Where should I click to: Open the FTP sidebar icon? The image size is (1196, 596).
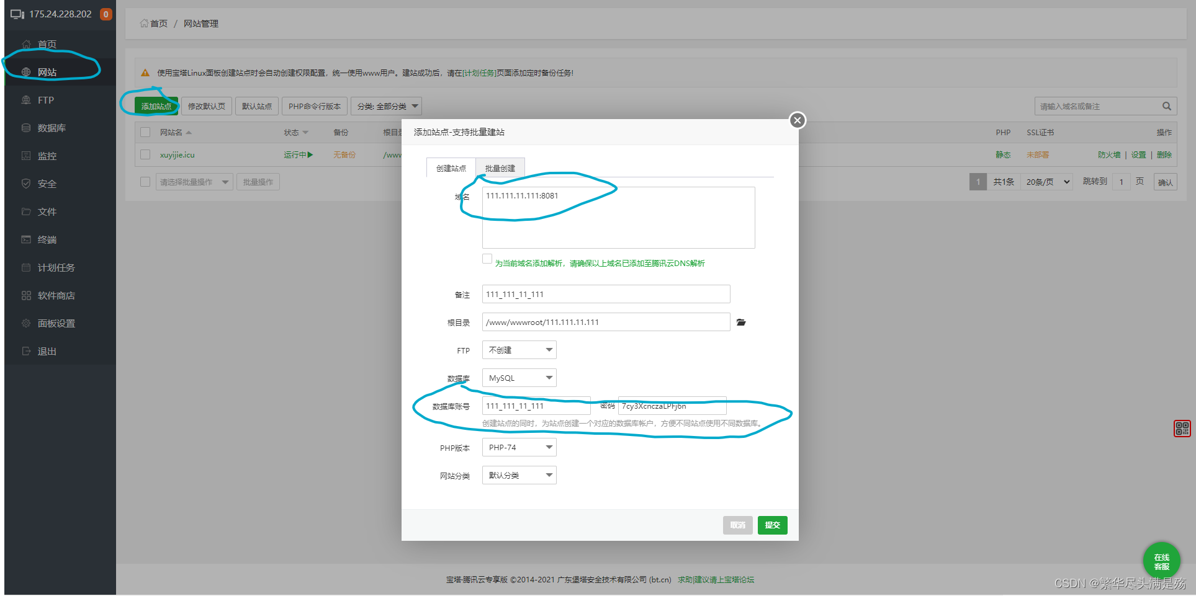(26, 100)
